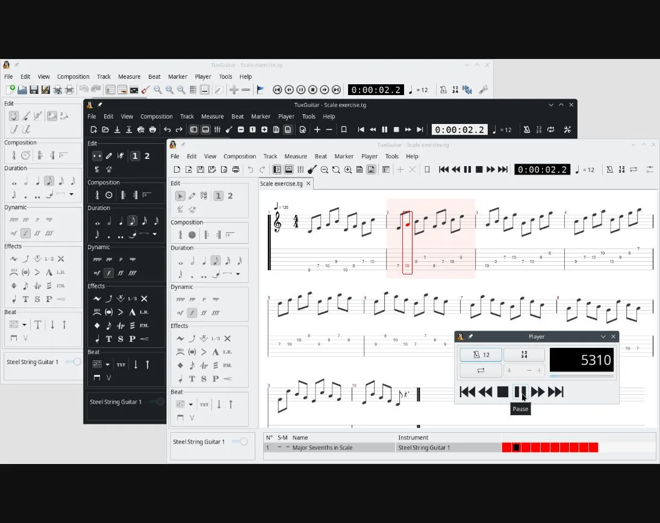This screenshot has height=523, width=660.
Task: Click the guitar fretboard icon in the front toolbar
Action: (312, 170)
